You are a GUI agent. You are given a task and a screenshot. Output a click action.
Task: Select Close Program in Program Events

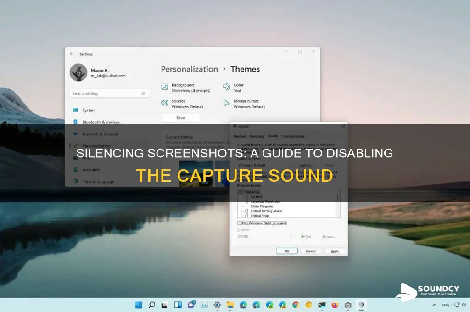click(x=261, y=206)
